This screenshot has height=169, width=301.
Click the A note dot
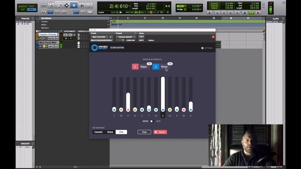(x=177, y=110)
